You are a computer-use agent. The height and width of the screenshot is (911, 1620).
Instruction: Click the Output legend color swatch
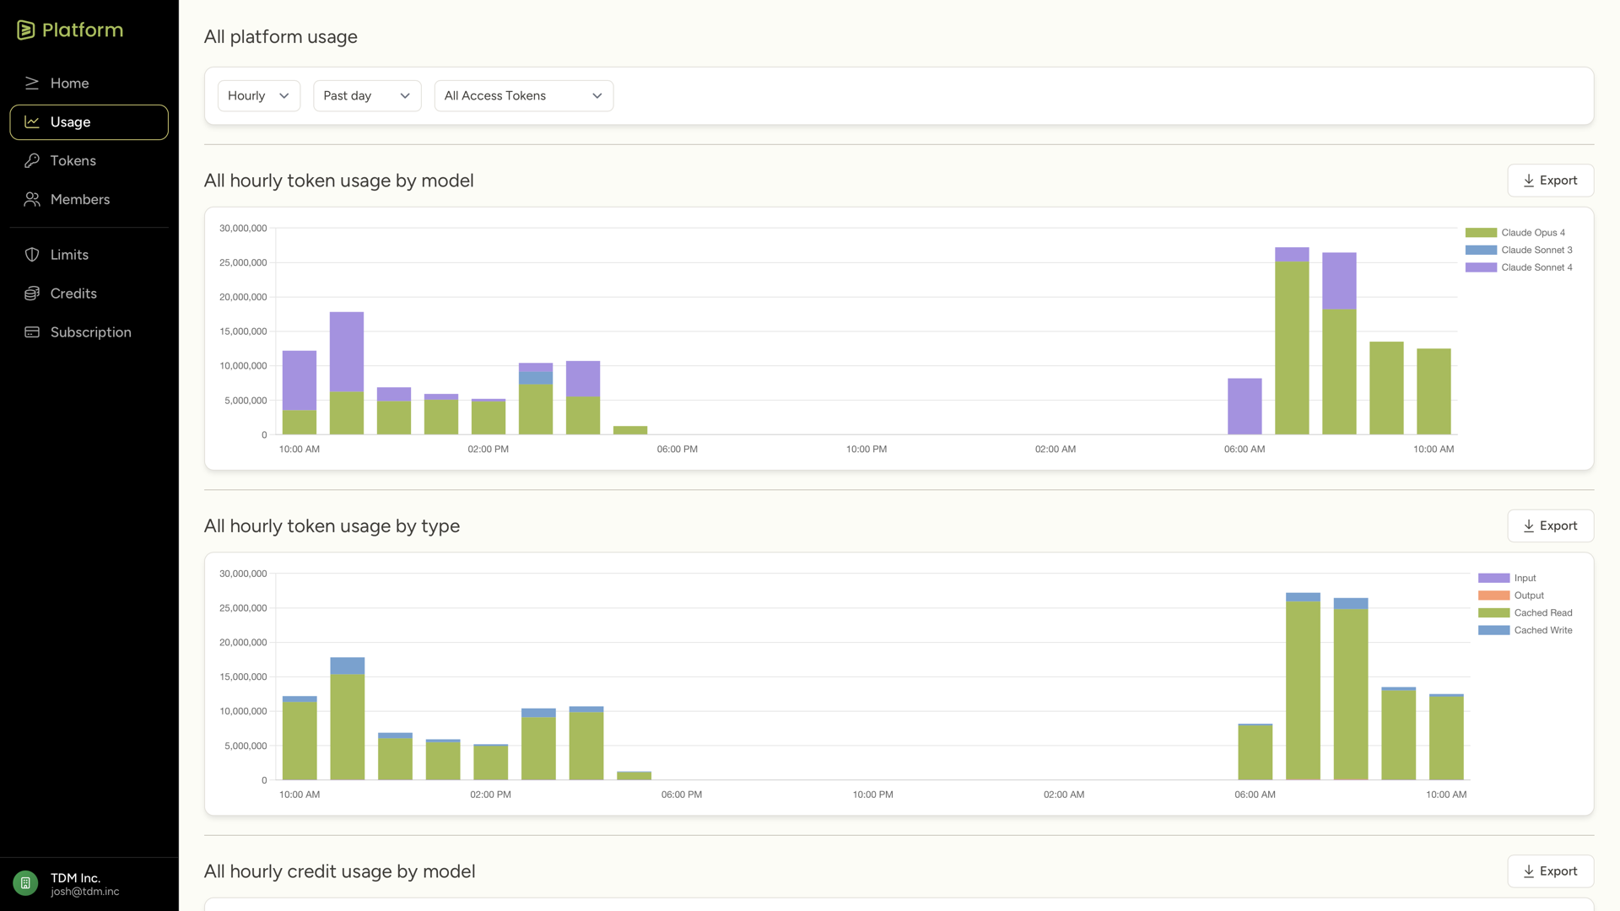tap(1493, 596)
